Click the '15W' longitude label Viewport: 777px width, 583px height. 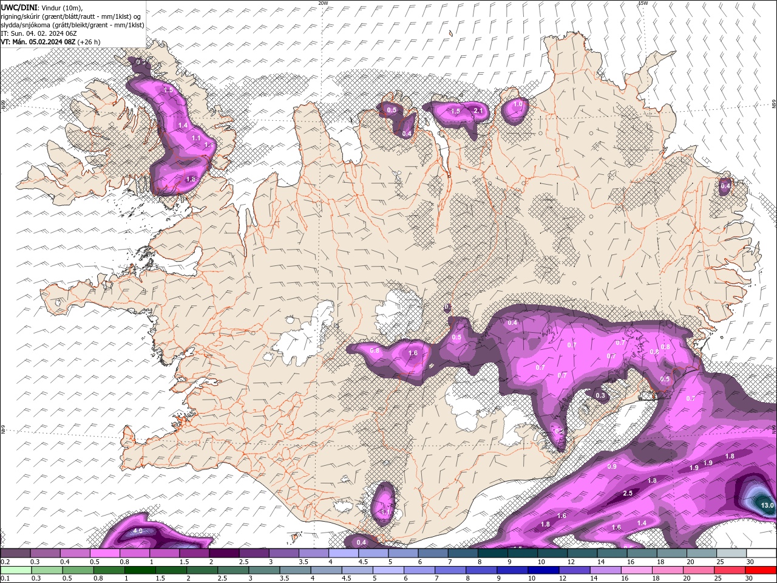[x=643, y=3]
